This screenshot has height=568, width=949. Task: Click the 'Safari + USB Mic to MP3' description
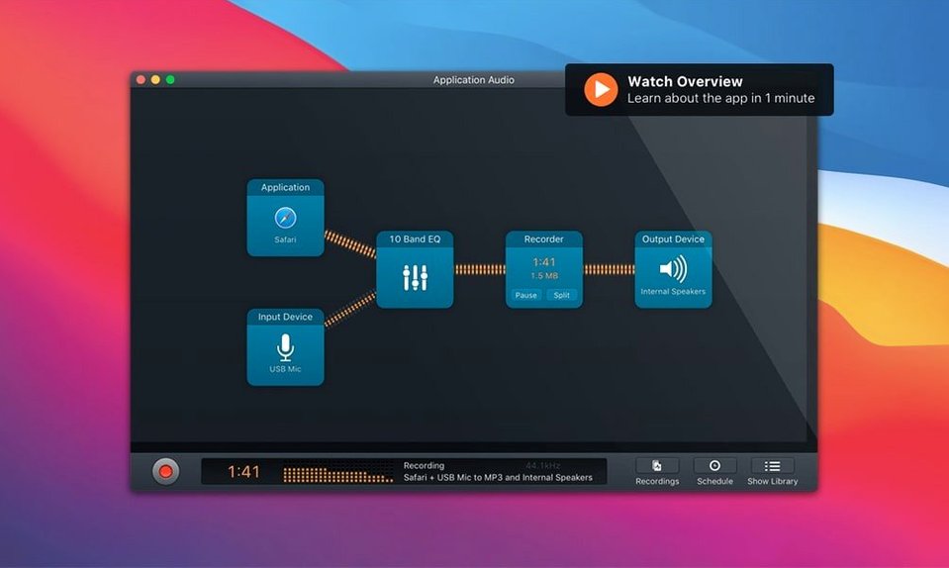pos(498,477)
